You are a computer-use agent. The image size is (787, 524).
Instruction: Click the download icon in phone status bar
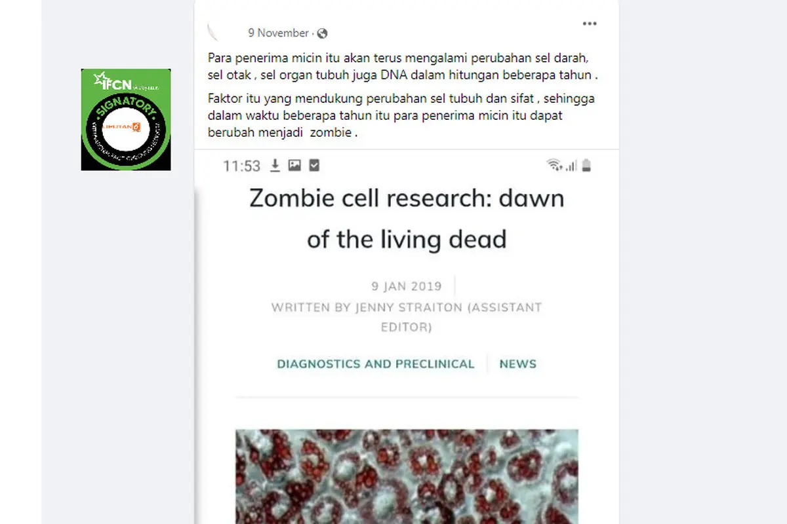275,166
